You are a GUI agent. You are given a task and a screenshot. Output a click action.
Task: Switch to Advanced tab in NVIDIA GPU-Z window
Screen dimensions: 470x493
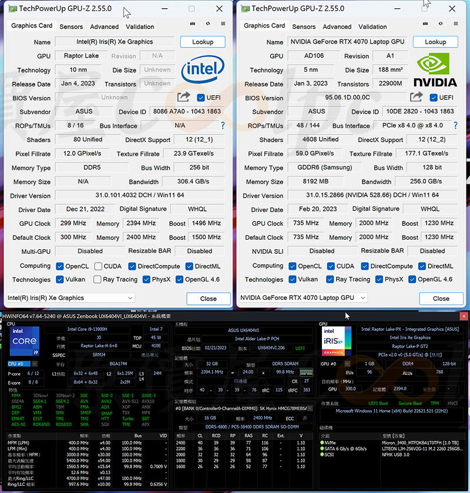[x=337, y=26]
